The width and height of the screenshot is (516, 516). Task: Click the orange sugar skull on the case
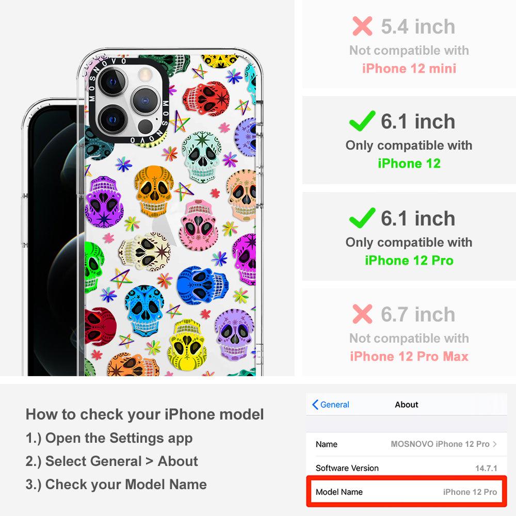click(154, 191)
